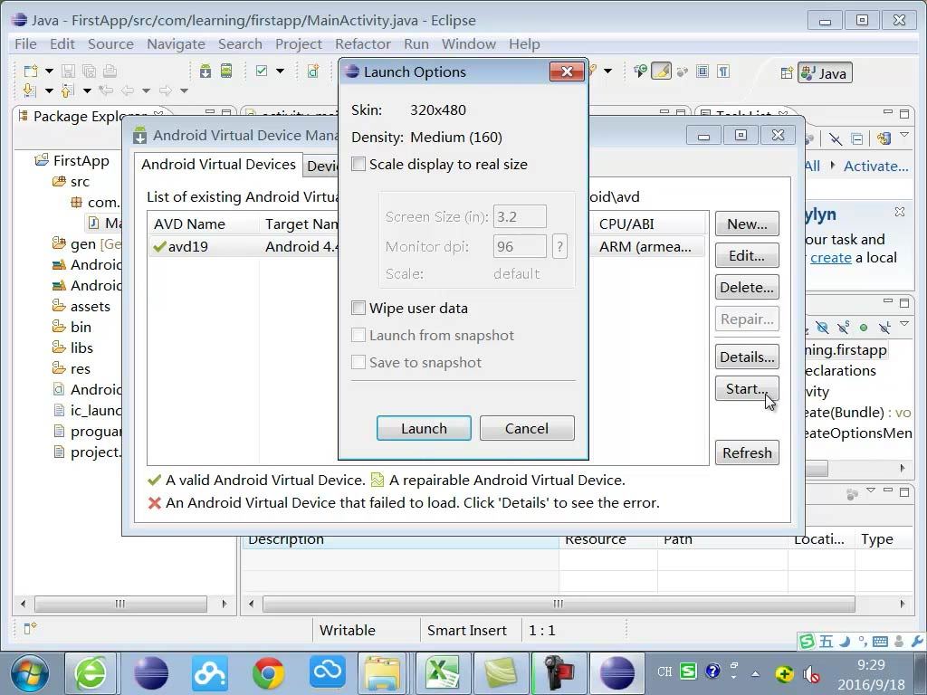This screenshot has height=695, width=927.
Task: Click the Launch button
Action: pos(424,428)
